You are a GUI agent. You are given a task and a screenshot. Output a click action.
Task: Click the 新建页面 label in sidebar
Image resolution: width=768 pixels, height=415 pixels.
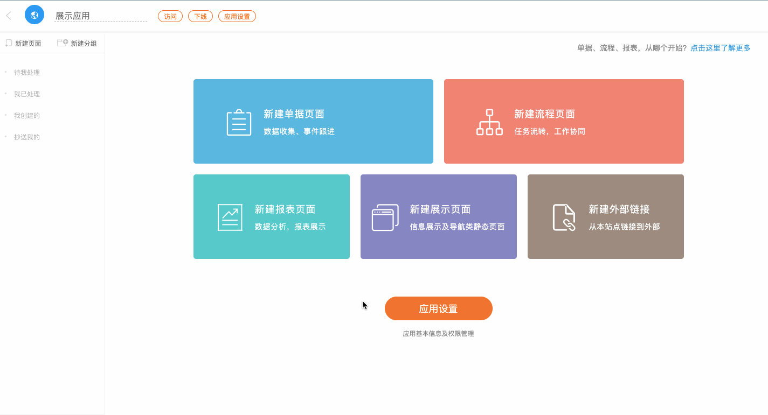pyautogui.click(x=28, y=44)
